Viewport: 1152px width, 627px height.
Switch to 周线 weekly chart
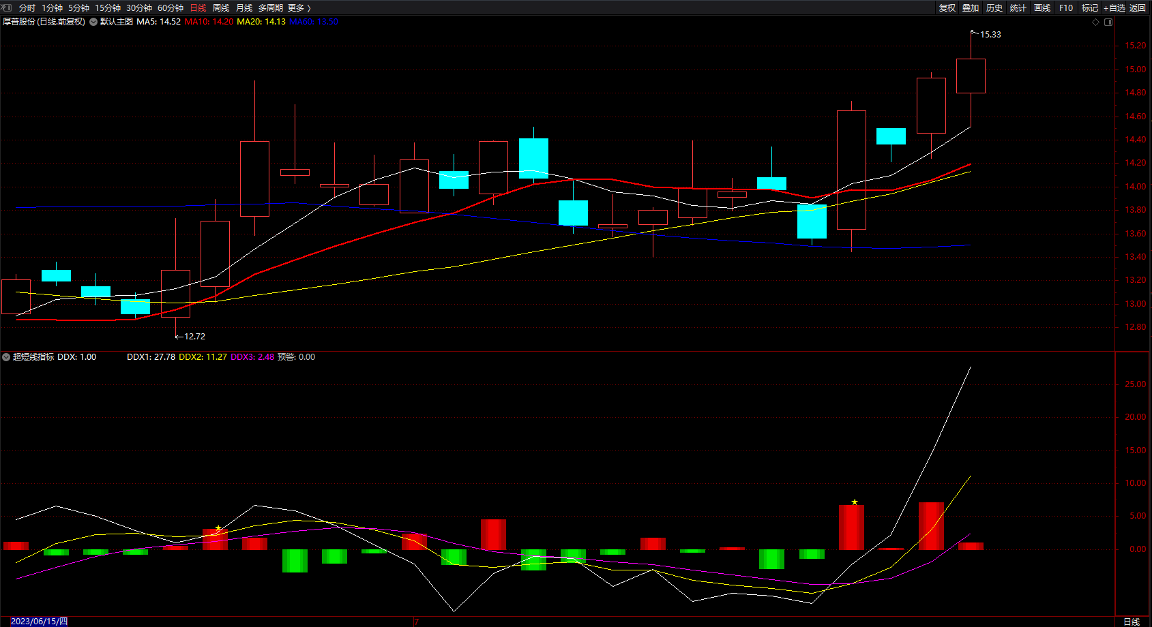pos(221,8)
